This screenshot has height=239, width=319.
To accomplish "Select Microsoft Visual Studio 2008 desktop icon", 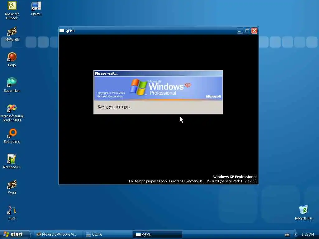I will pyautogui.click(x=12, y=113).
